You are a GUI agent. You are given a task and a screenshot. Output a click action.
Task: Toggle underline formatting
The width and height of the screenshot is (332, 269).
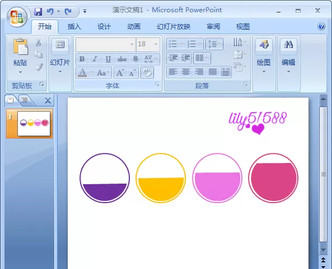coord(108,59)
